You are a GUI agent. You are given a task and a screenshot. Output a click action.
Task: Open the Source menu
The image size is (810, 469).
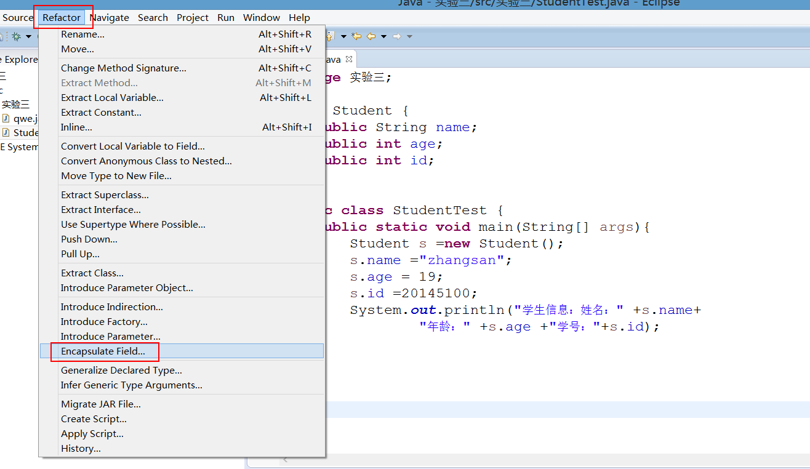[x=18, y=18]
